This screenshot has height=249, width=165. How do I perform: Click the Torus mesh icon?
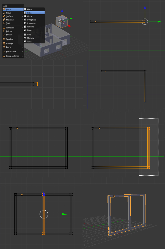[25, 41]
